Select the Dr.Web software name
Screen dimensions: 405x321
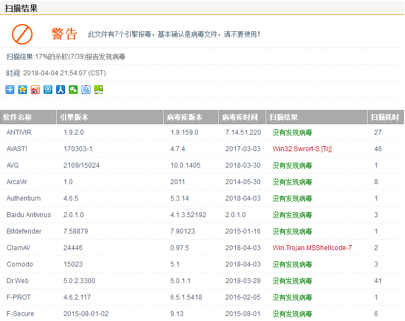pyautogui.click(x=18, y=281)
